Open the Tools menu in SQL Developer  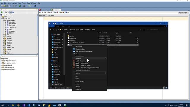(x=28, y=3)
